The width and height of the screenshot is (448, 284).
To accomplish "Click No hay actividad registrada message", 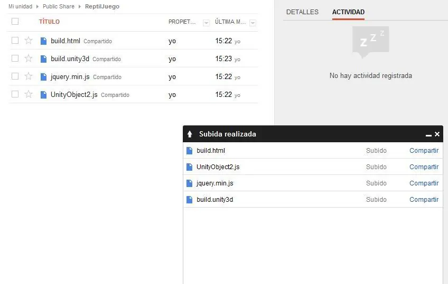I will tap(370, 76).
